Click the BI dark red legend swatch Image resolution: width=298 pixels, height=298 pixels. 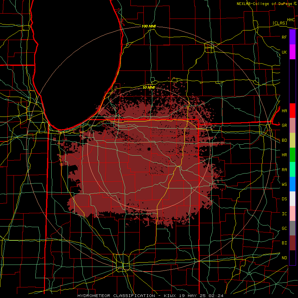pyautogui.click(x=292, y=243)
